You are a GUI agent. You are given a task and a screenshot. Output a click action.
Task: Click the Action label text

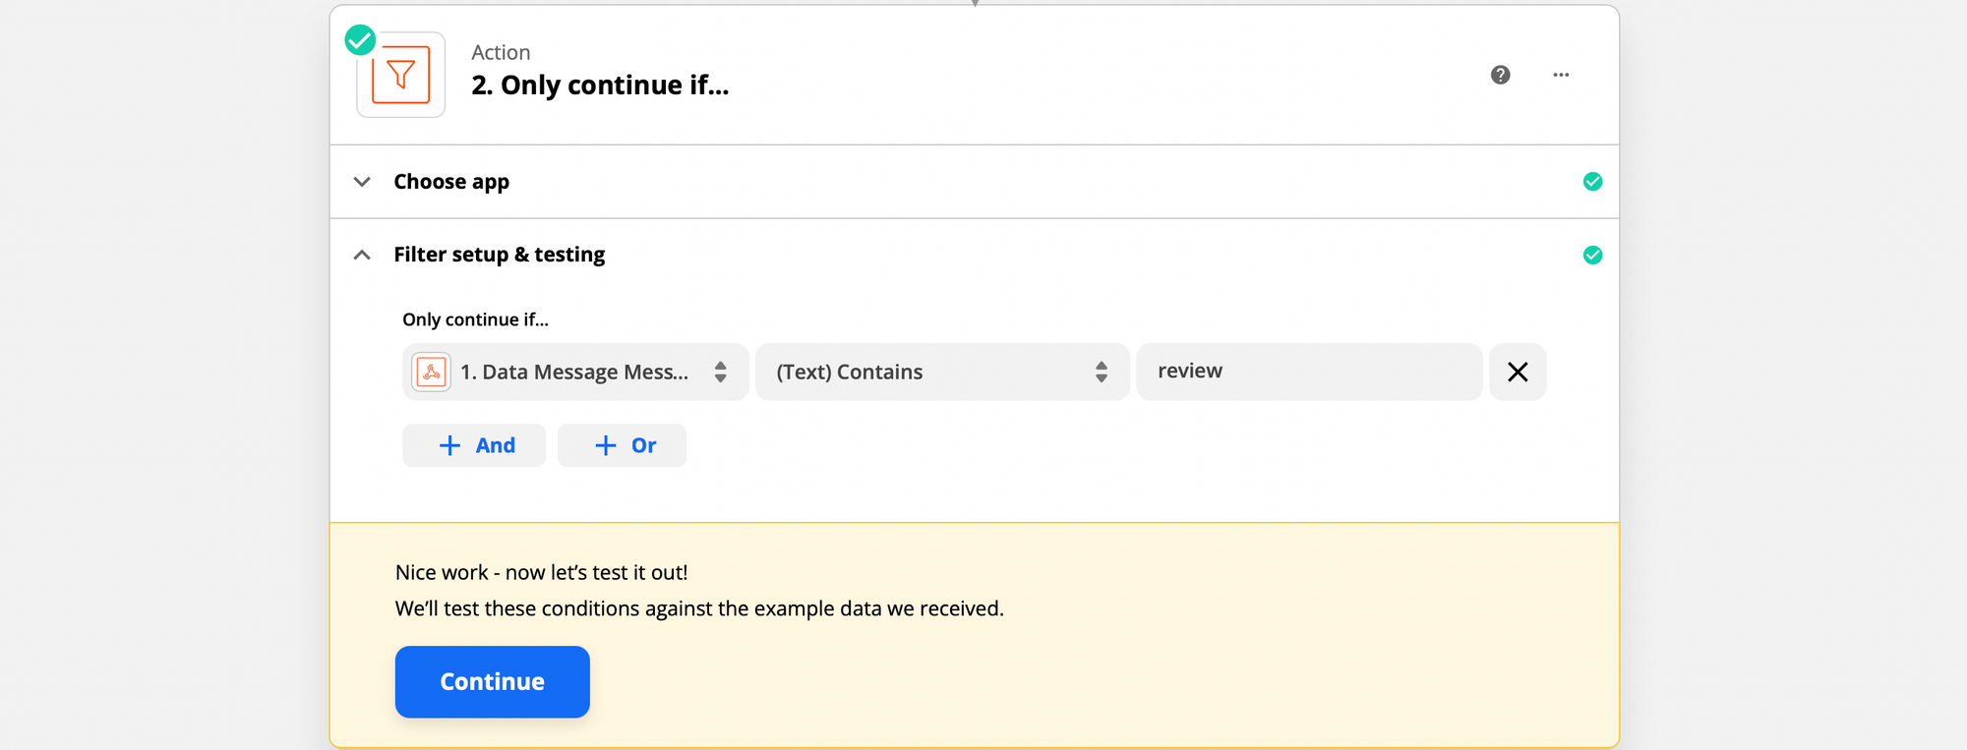pos(501,52)
